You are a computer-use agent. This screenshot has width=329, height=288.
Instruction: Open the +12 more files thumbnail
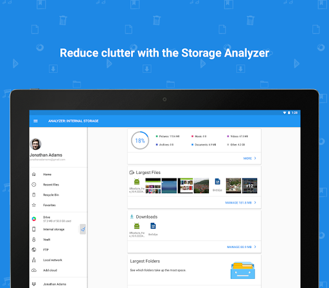[249, 186]
